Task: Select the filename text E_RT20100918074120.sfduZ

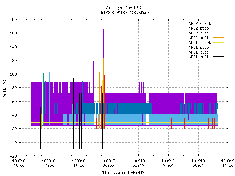Action: (x=123, y=12)
